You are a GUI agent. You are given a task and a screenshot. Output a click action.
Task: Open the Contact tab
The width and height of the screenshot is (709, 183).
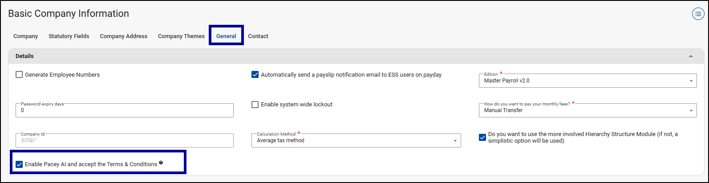click(258, 36)
